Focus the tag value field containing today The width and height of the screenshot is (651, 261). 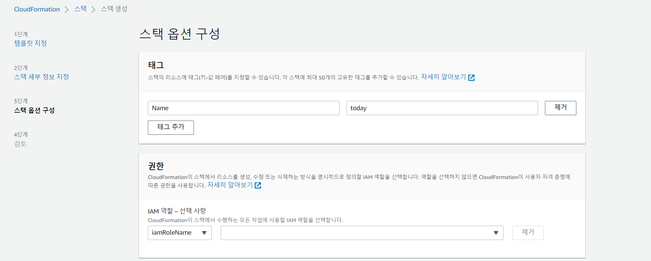pos(442,108)
